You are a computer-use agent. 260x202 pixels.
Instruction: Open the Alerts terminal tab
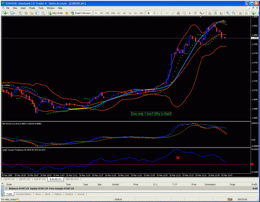pyautogui.click(x=47, y=194)
